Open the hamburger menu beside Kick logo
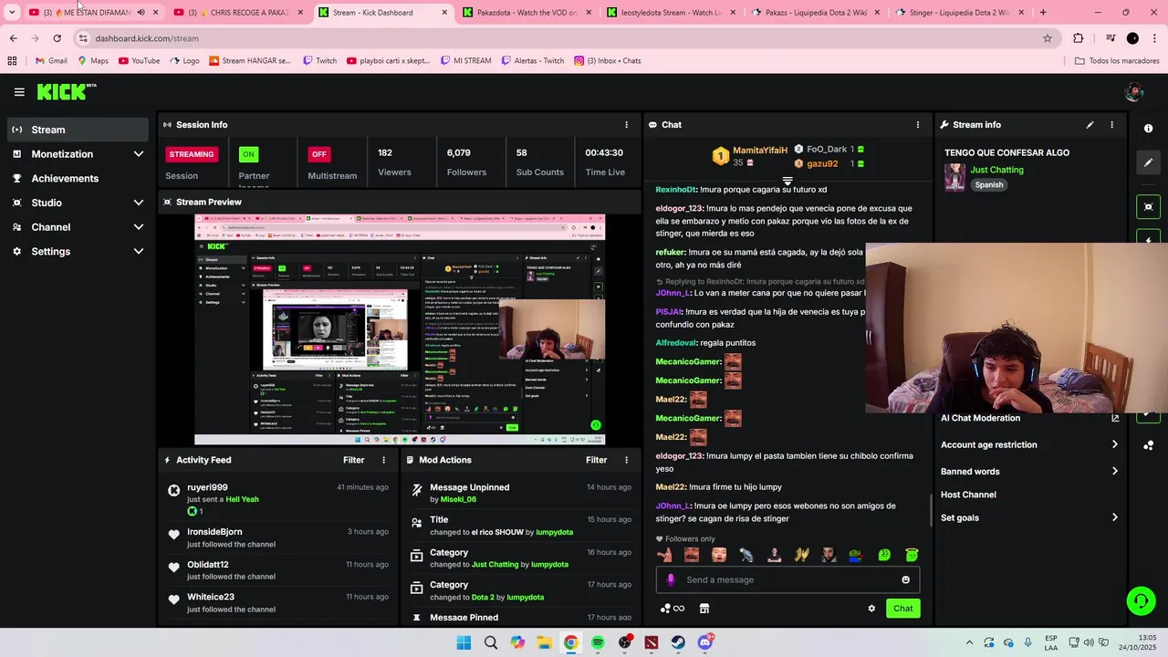 point(19,92)
